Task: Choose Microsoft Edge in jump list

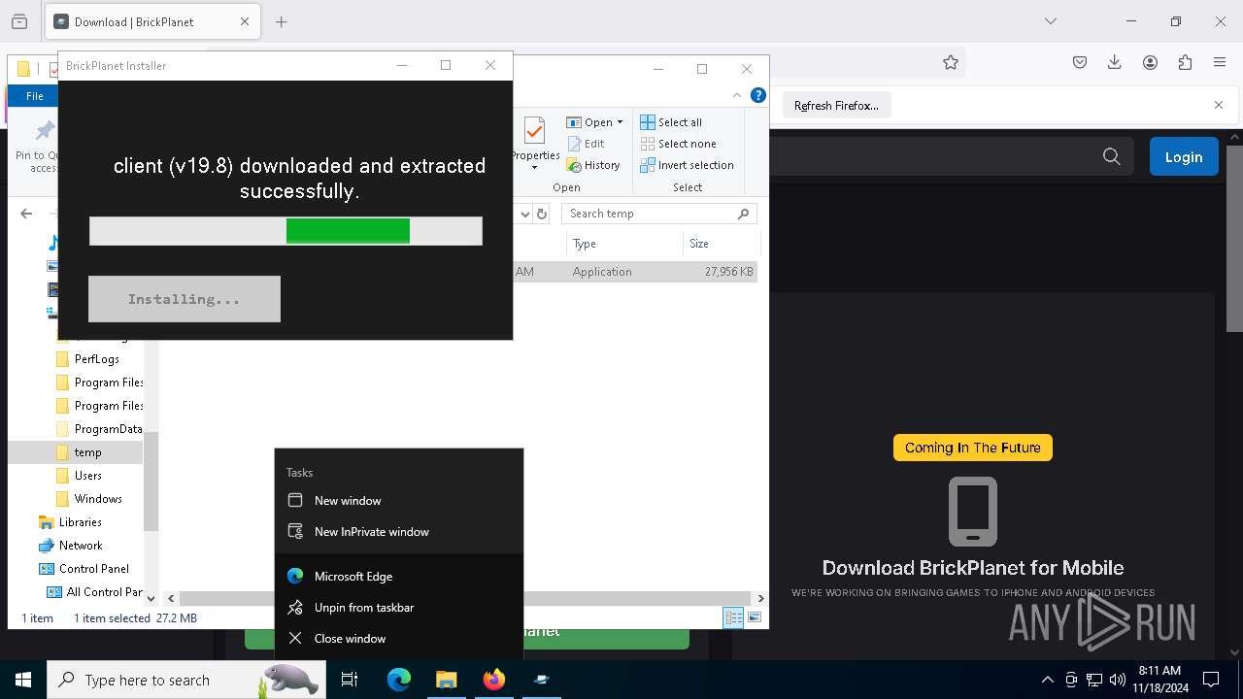Action: [x=399, y=577]
